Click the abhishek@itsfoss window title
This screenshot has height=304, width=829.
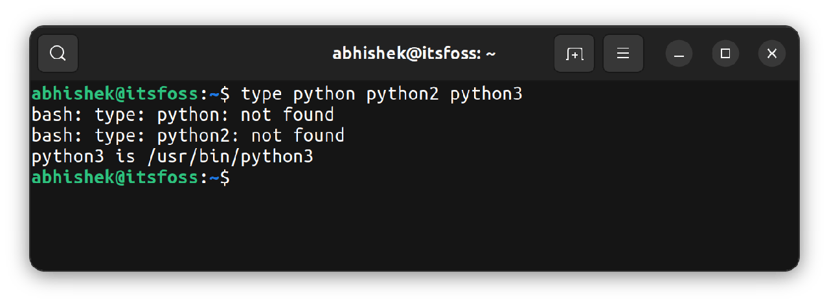(414, 54)
